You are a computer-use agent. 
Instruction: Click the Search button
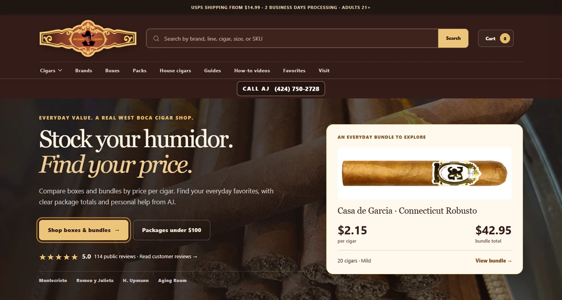tap(453, 38)
